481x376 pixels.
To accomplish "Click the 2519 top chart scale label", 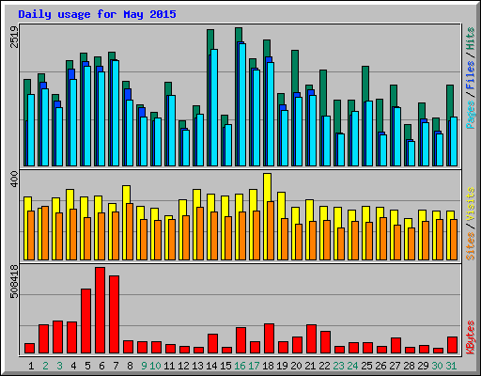I will click(x=14, y=37).
